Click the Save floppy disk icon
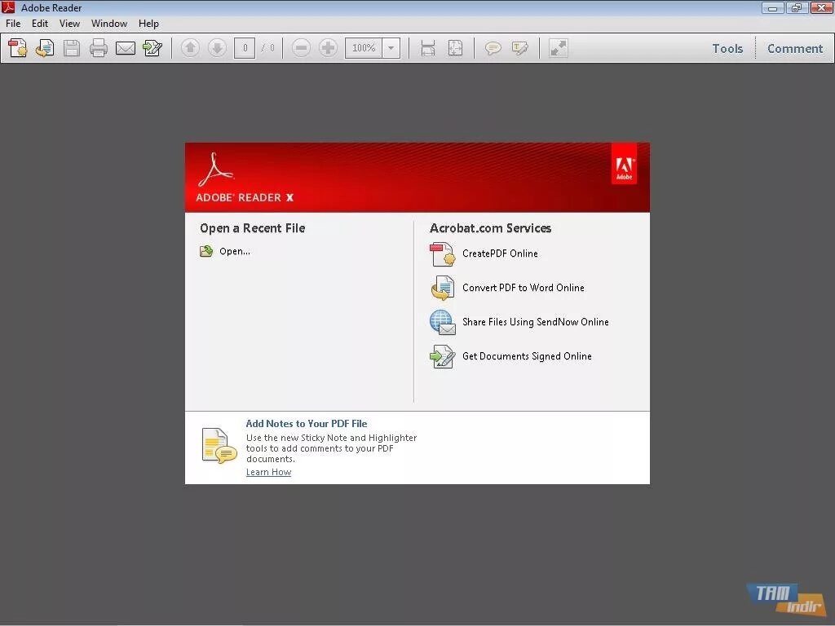Screen dimensions: 835x626 pos(72,48)
